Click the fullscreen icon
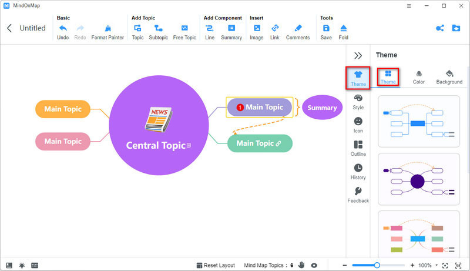The width and height of the screenshot is (470, 271). [458, 265]
